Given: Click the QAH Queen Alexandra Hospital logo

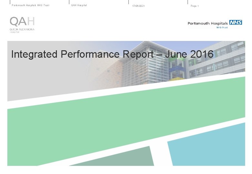Looking at the screenshot, I should click(x=22, y=25).
